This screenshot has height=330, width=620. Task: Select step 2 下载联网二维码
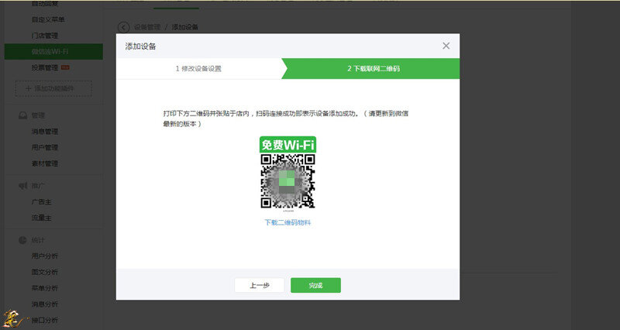coord(374,69)
